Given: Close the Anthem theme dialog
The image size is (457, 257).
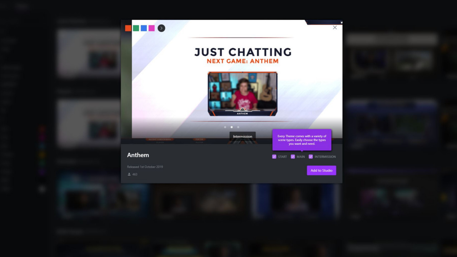Looking at the screenshot, I should tap(335, 27).
